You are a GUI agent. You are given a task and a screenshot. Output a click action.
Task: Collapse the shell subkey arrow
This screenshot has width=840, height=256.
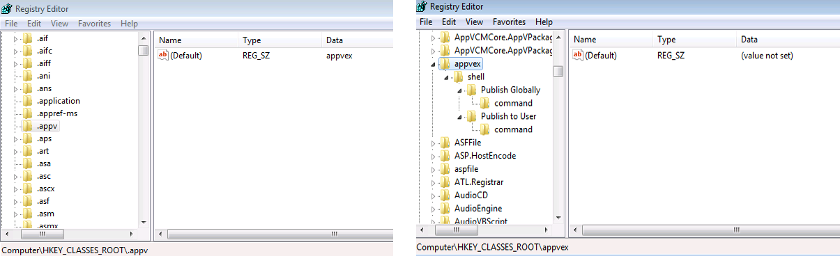tap(446, 77)
